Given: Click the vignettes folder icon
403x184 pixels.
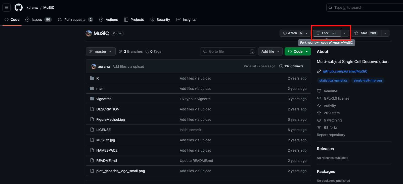Looking at the screenshot, I should pos(92,99).
